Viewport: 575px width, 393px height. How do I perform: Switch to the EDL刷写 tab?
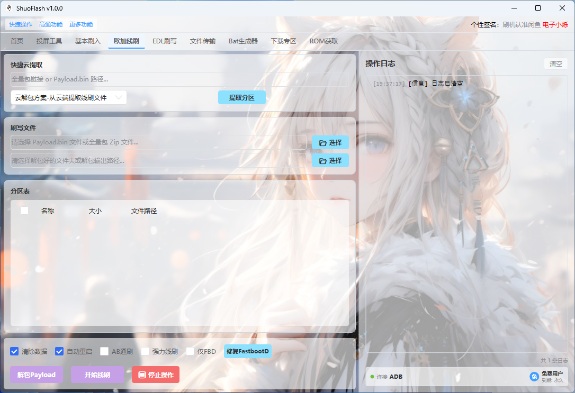165,41
